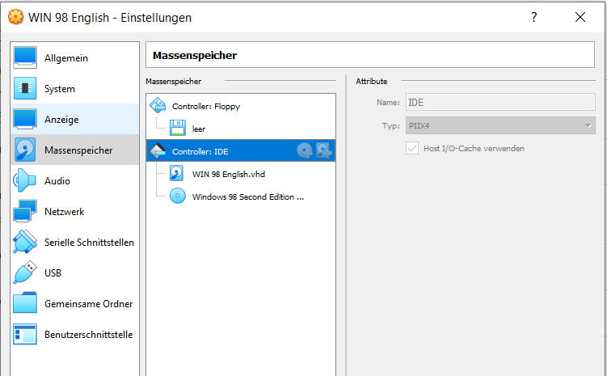Open the Typ dropdown showing PIIX4
Image resolution: width=607 pixels, height=376 pixels.
coord(500,126)
